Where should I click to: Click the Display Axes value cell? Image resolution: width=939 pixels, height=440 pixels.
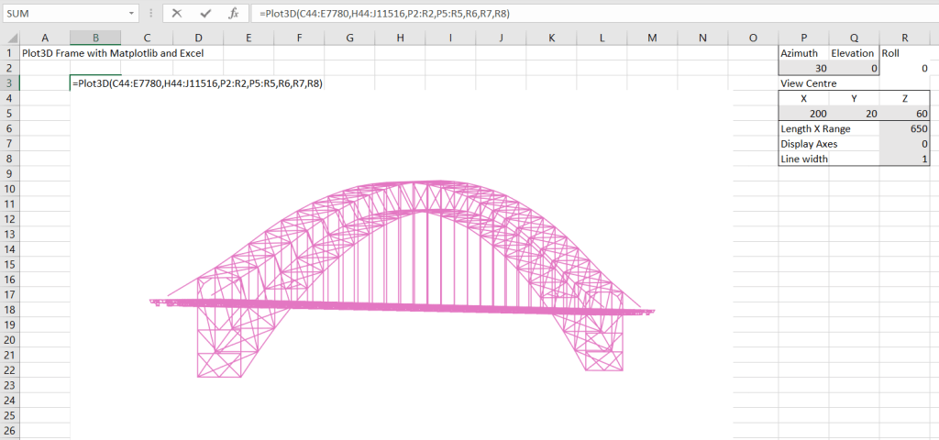[904, 144]
